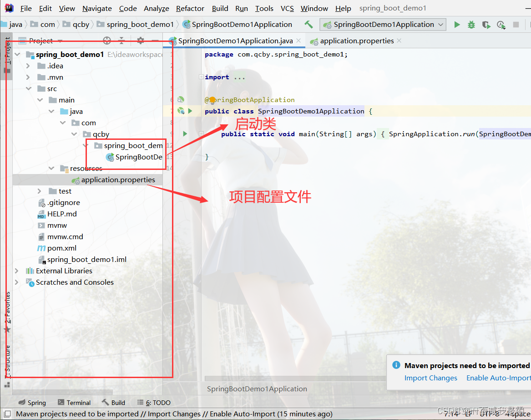Click the Profiler run icon
531x420 pixels.
tap(501, 25)
